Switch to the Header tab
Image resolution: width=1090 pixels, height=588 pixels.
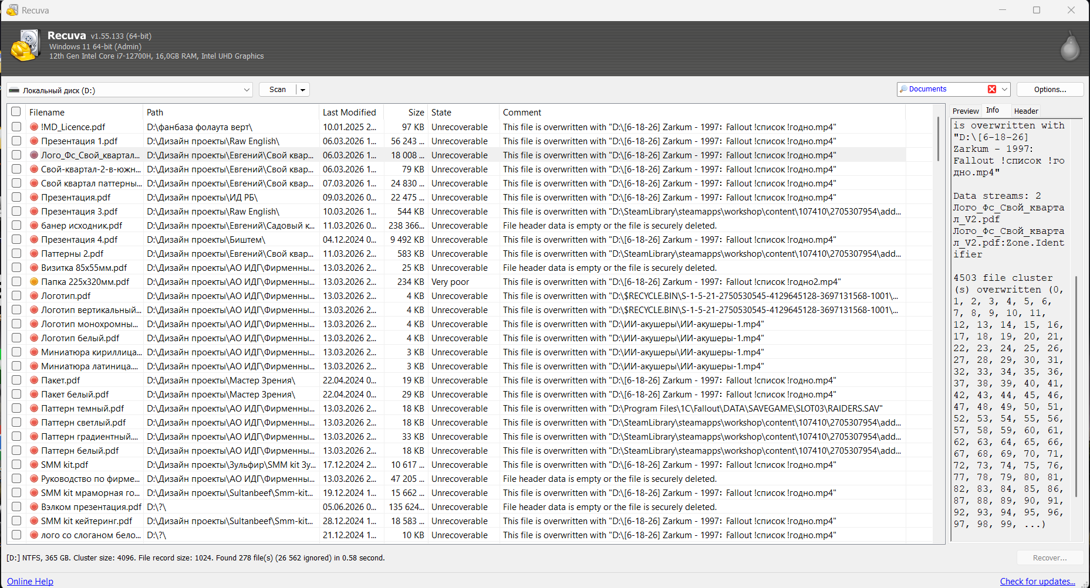[x=1026, y=111]
